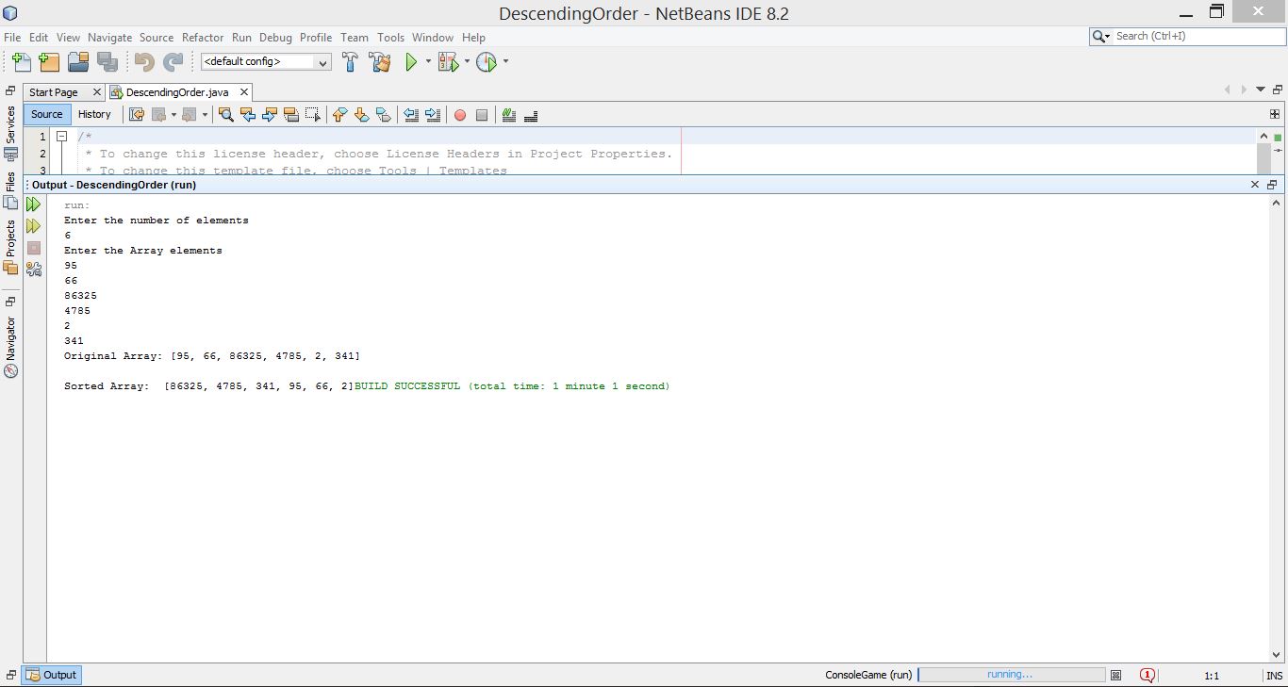1288x687 pixels.
Task: Open Output panel settings wrench icon
Action: tap(34, 270)
